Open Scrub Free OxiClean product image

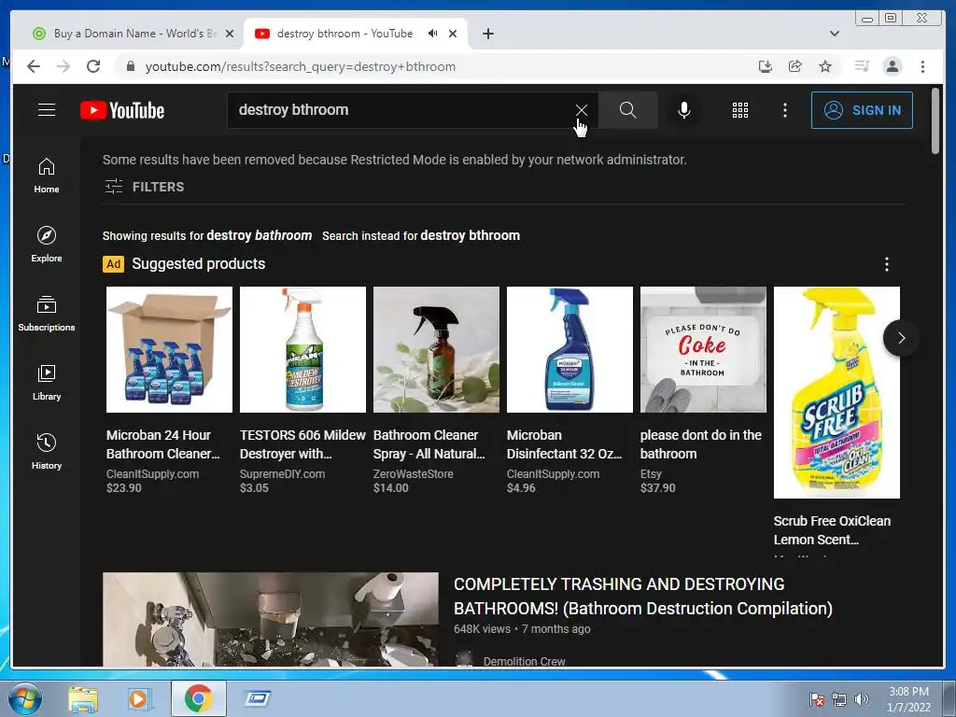click(x=837, y=392)
